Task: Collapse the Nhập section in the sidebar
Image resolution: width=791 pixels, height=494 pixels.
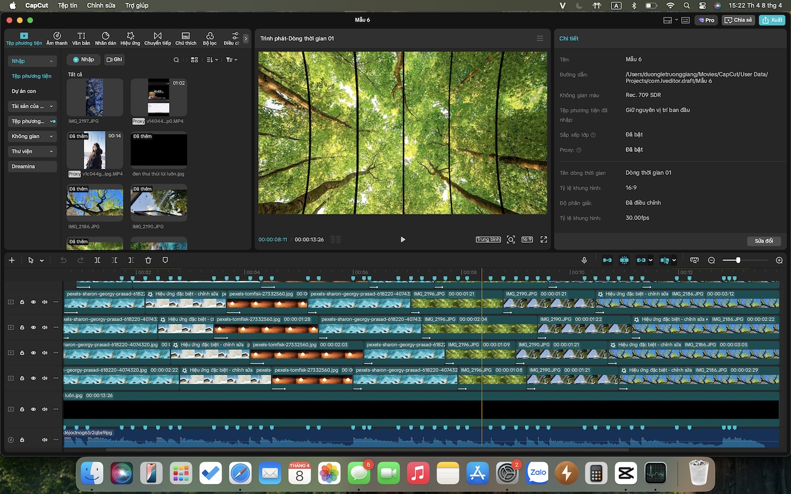Action: [x=51, y=61]
